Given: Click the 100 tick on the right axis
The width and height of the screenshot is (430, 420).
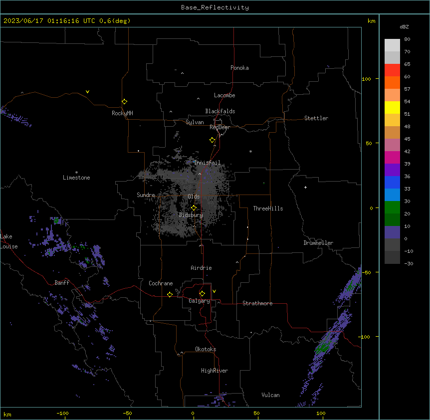Looking at the screenshot, I should coord(366,79).
